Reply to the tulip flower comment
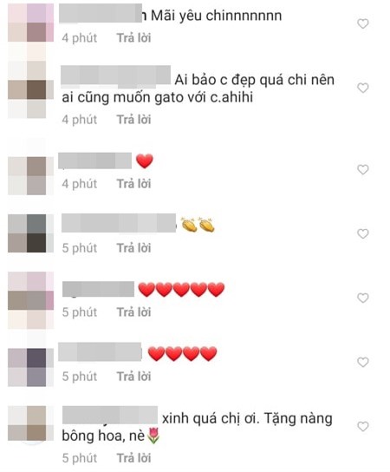 click(x=133, y=458)
